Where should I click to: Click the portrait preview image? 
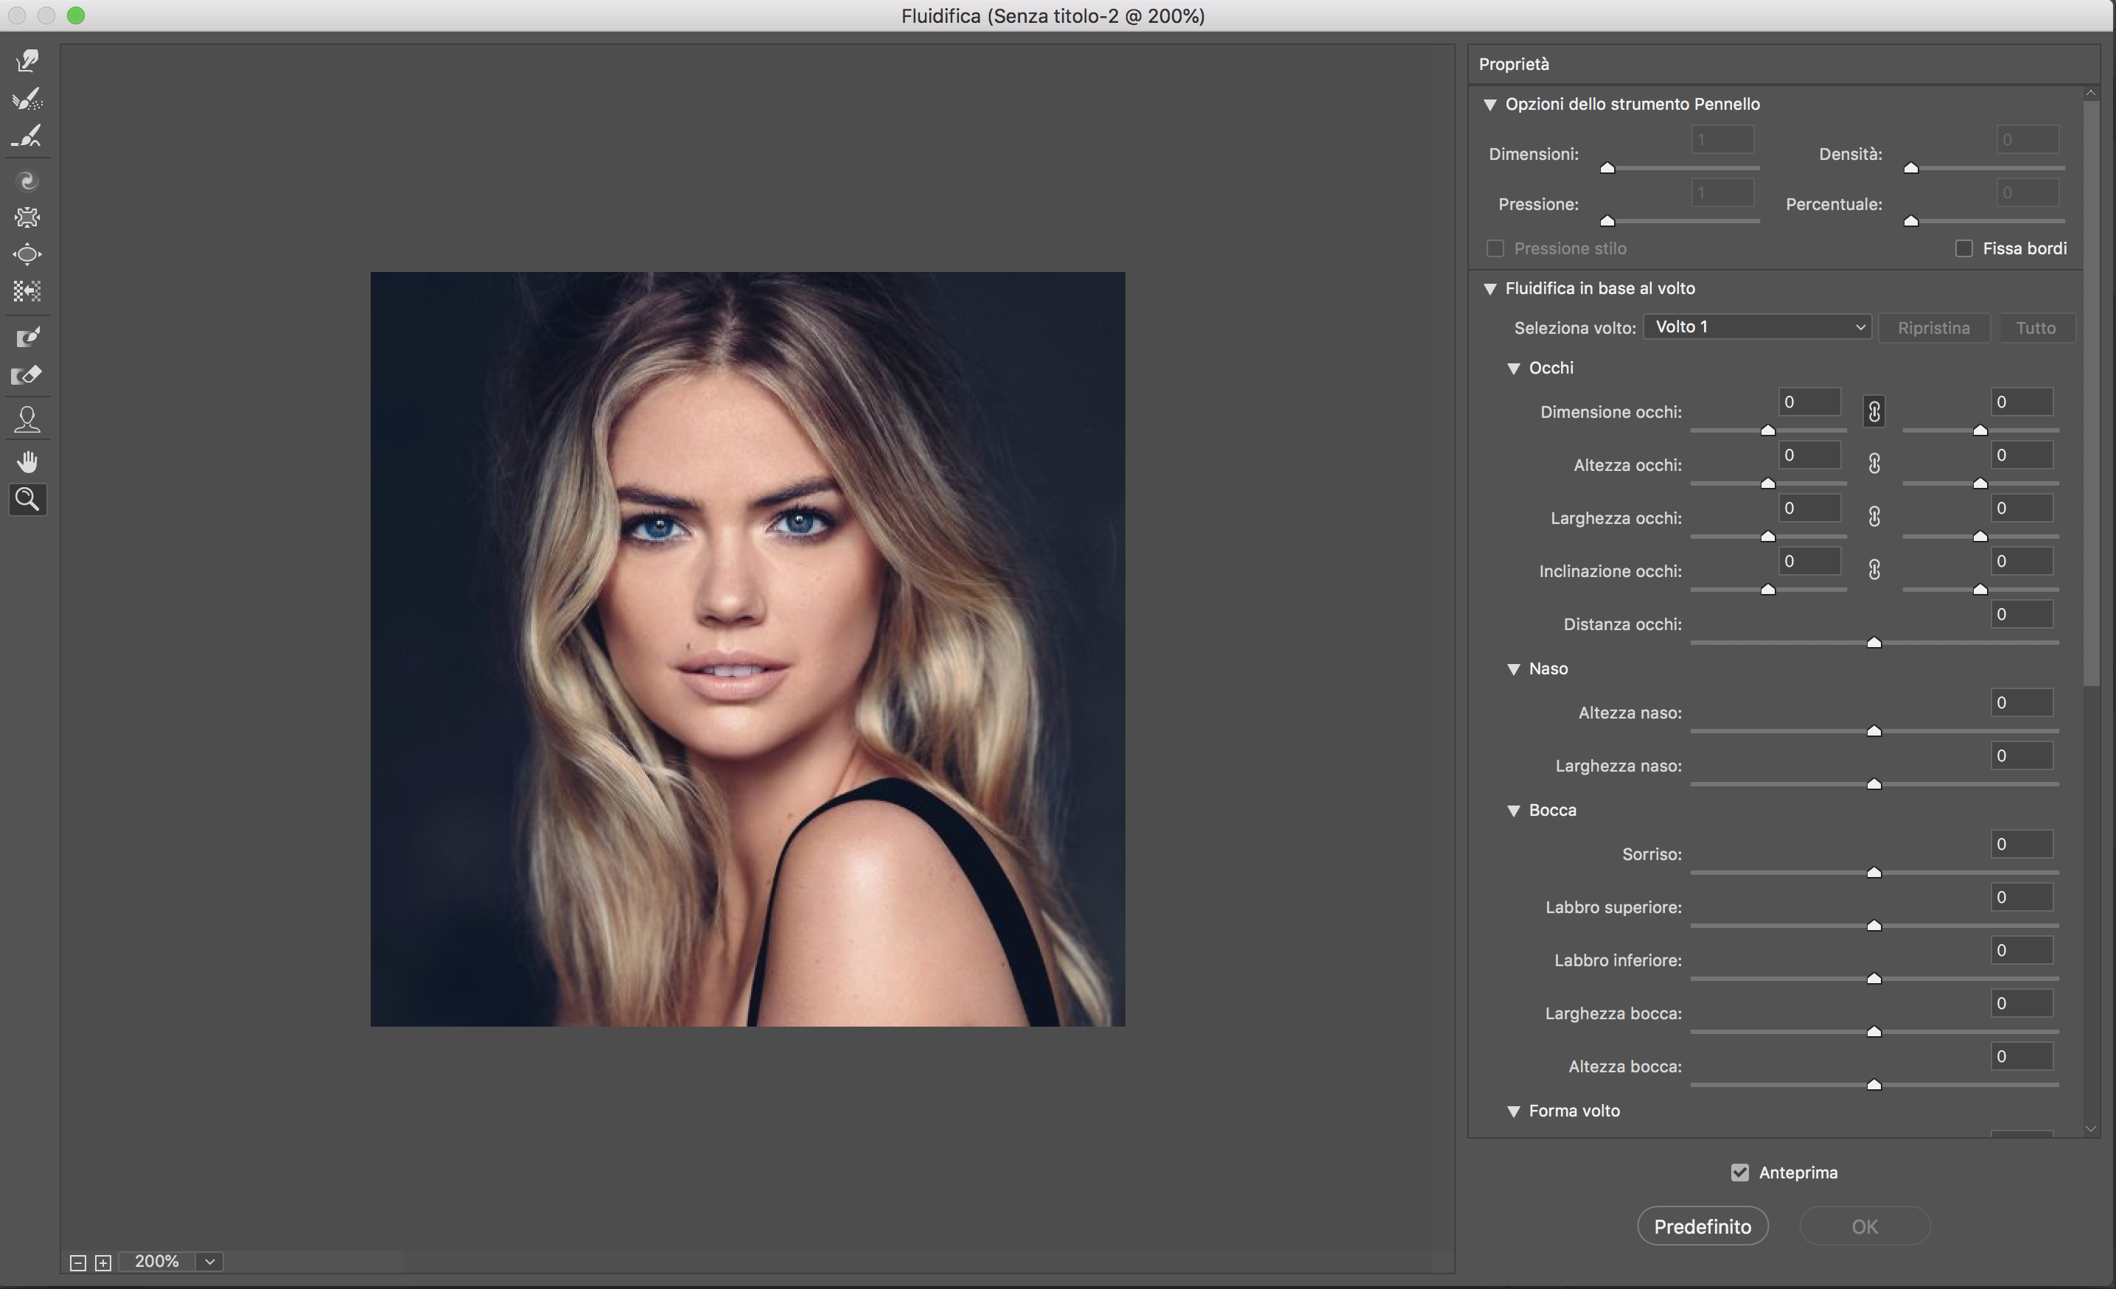(x=747, y=649)
